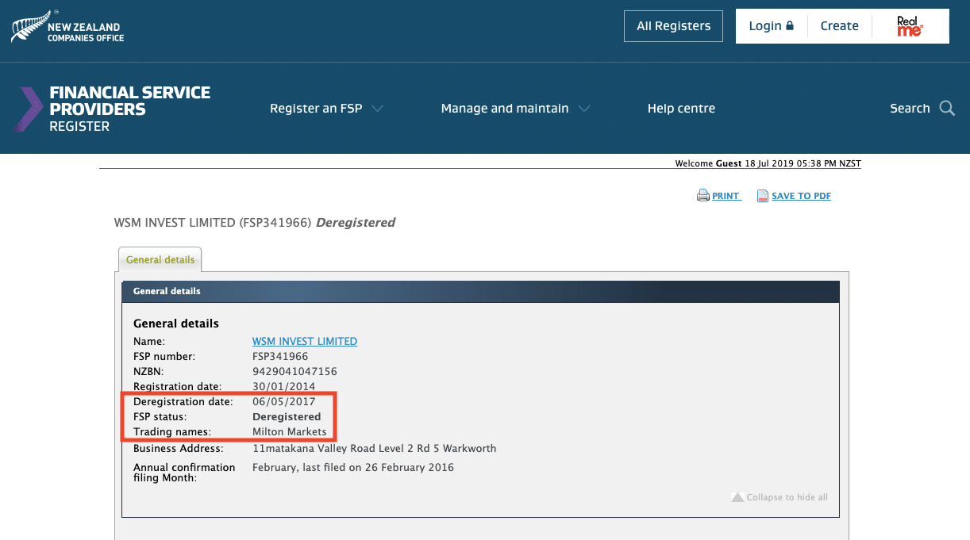
Task: Click the Business Address label
Action: pos(179,449)
